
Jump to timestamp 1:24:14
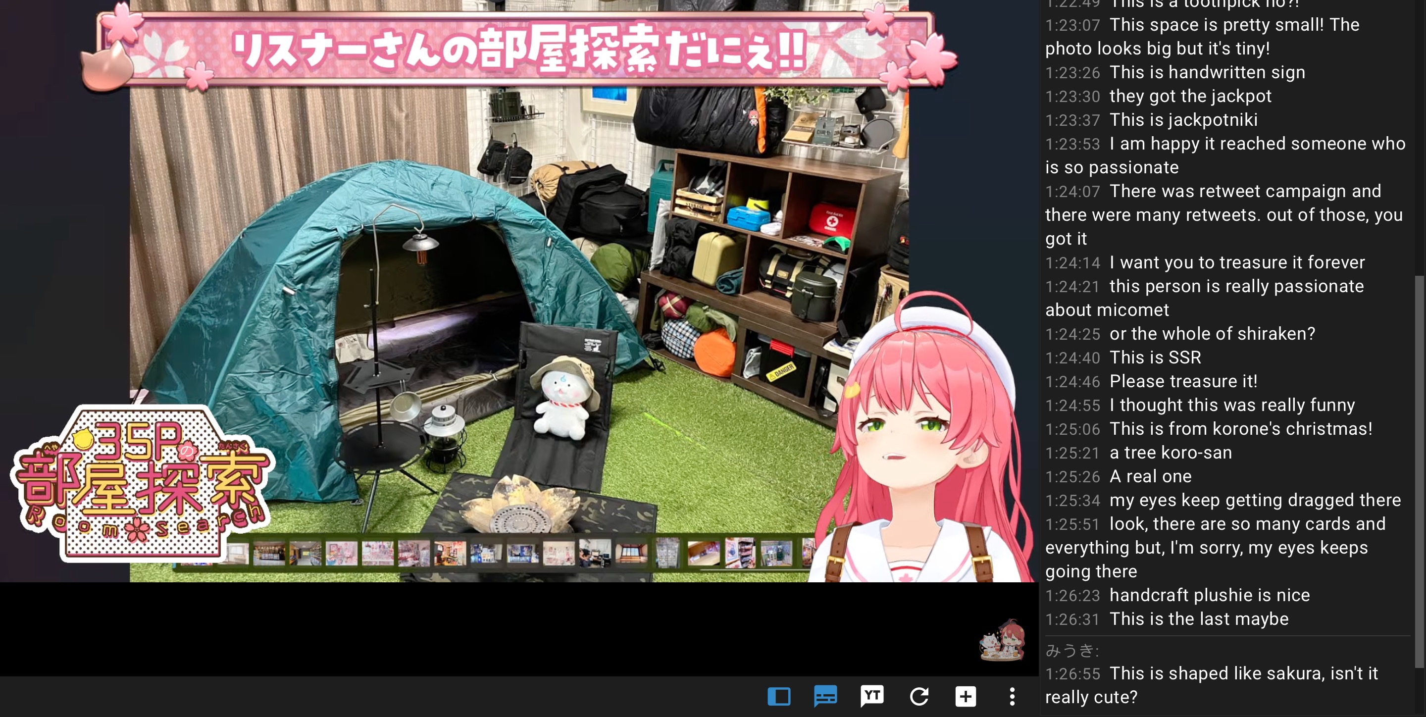click(1072, 263)
